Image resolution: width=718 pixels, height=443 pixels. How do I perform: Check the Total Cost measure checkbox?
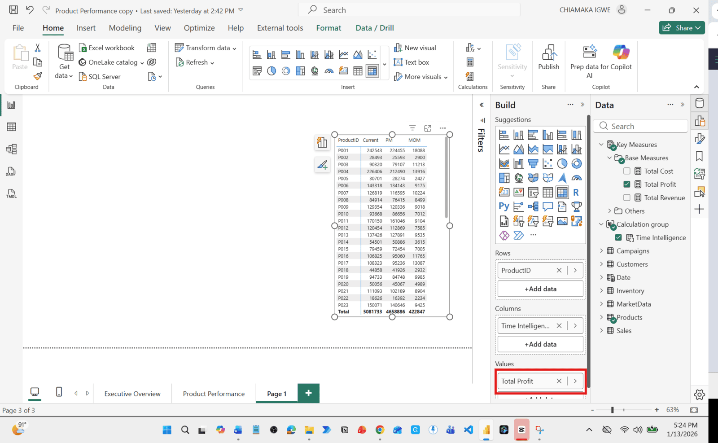(x=627, y=171)
